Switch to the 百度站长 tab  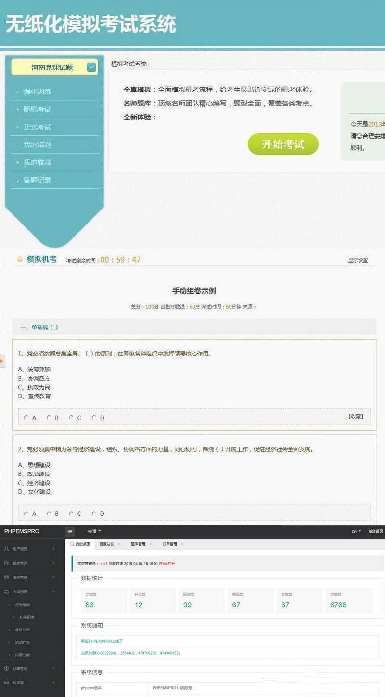[x=105, y=544]
